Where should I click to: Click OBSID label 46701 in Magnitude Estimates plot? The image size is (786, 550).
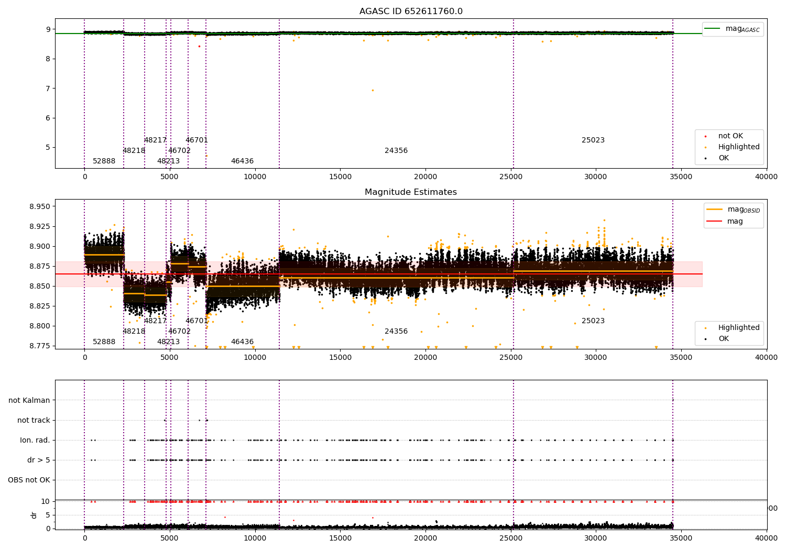196,321
